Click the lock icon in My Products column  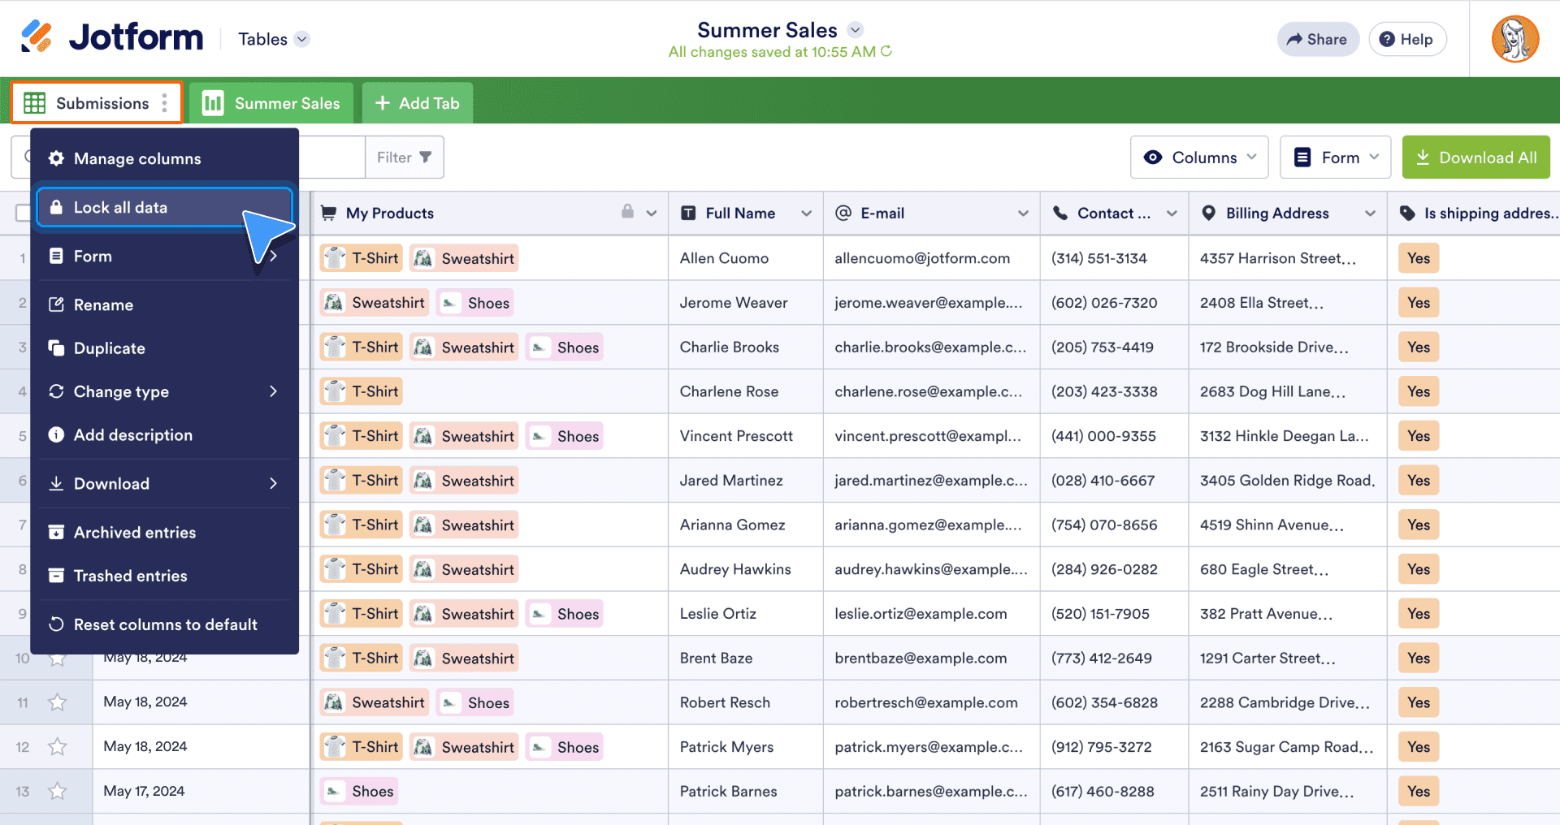coord(627,212)
